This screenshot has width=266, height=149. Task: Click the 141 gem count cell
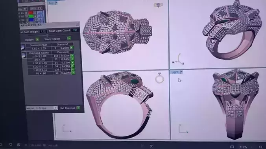click(x=56, y=56)
